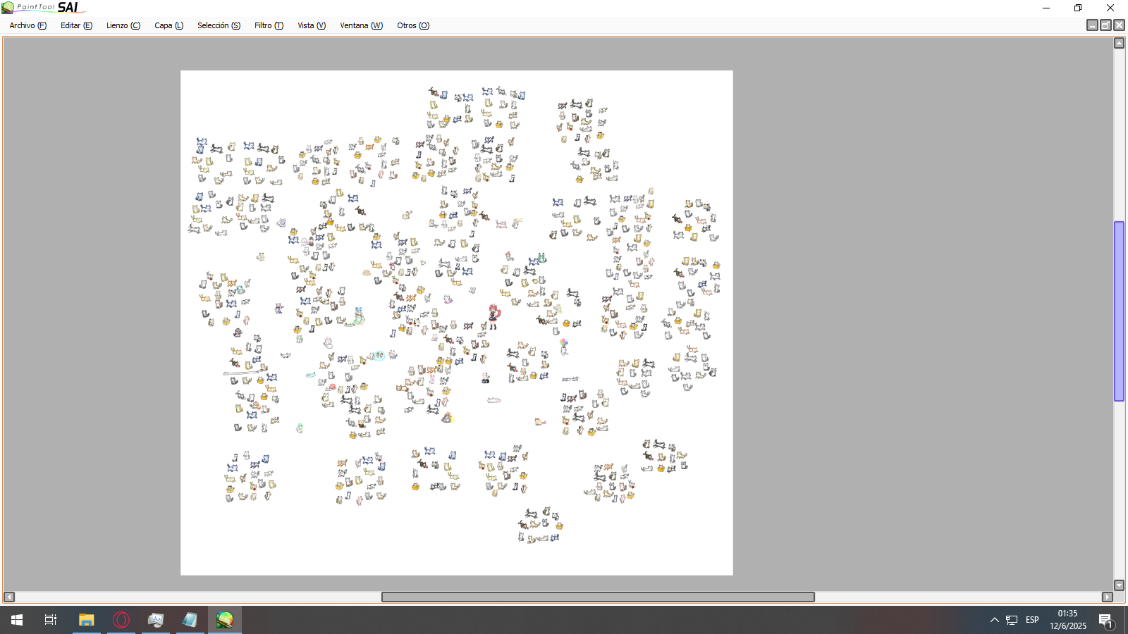Screen dimensions: 1128x634
Task: Switch the ESP input language indicator
Action: point(1032,620)
